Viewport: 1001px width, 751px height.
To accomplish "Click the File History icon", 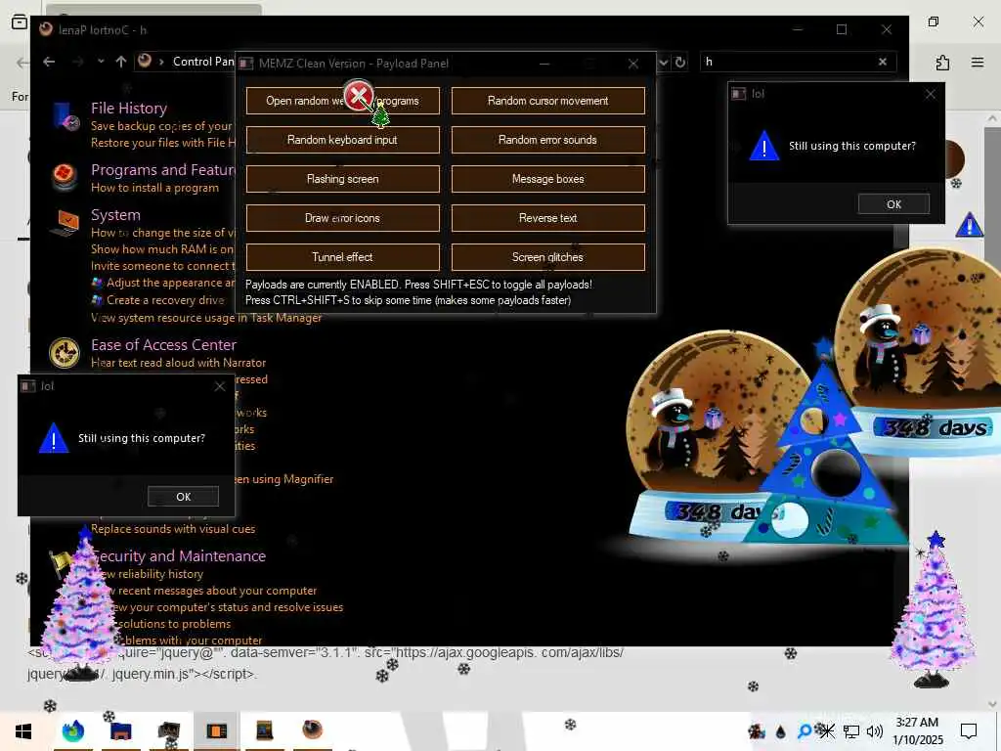I will 66,117.
